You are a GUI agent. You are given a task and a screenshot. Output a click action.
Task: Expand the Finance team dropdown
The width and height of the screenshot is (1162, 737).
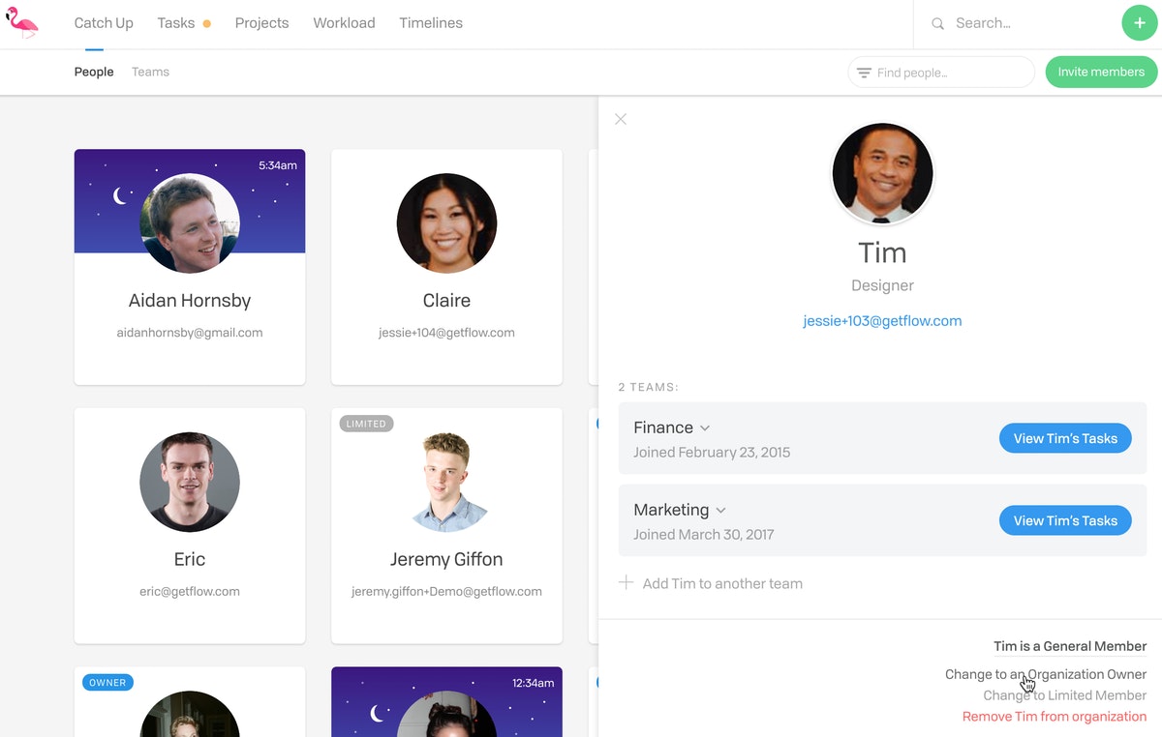point(705,428)
